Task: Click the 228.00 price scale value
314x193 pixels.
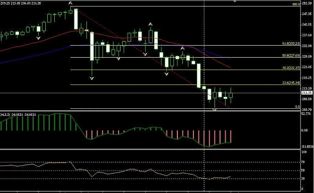Action: 307,56
